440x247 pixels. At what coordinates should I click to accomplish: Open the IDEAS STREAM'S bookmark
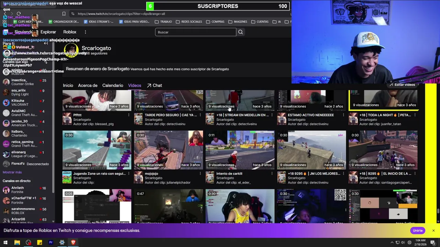pos(99,22)
